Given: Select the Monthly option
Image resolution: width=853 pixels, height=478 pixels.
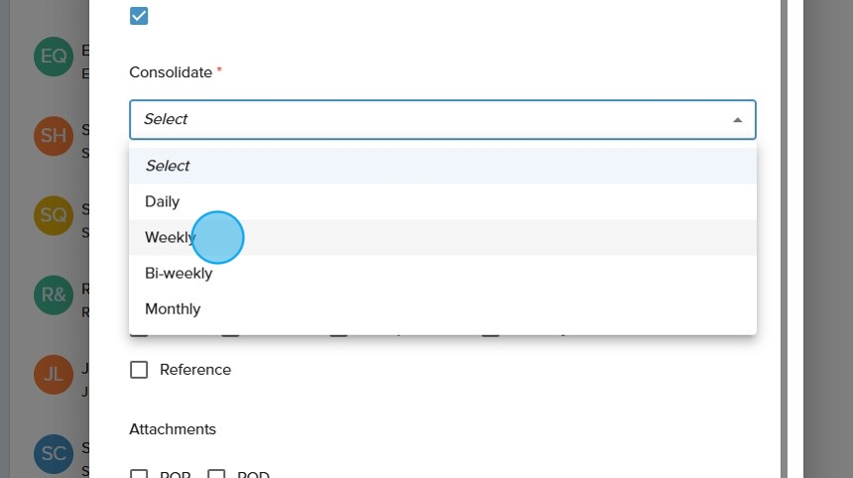Looking at the screenshot, I should pos(173,308).
